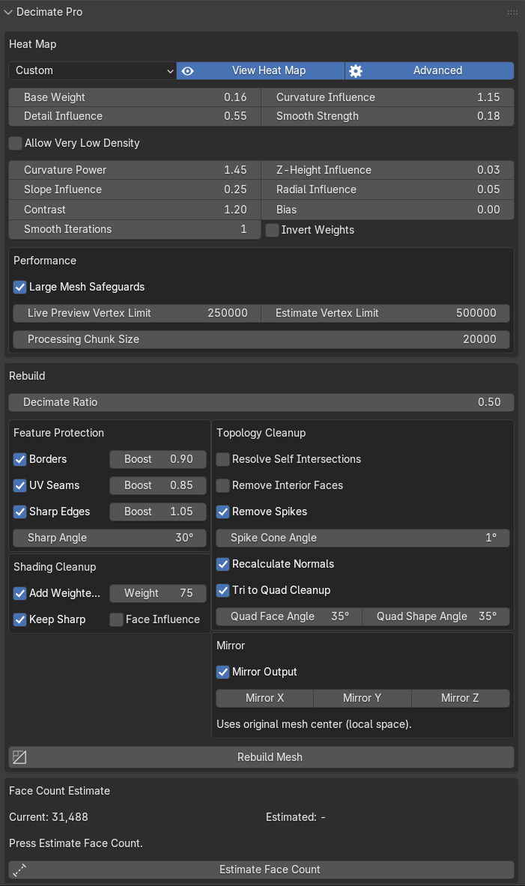Click the decimate icon on Rebuild Mesh
The image size is (525, 886).
pyautogui.click(x=19, y=757)
